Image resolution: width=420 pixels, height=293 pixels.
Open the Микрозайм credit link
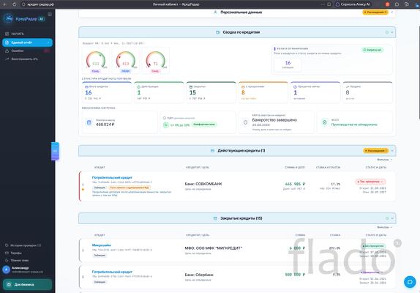[101, 245]
